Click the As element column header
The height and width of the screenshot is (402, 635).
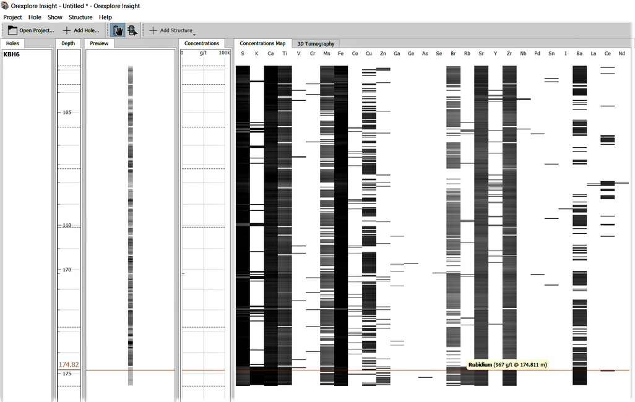425,53
